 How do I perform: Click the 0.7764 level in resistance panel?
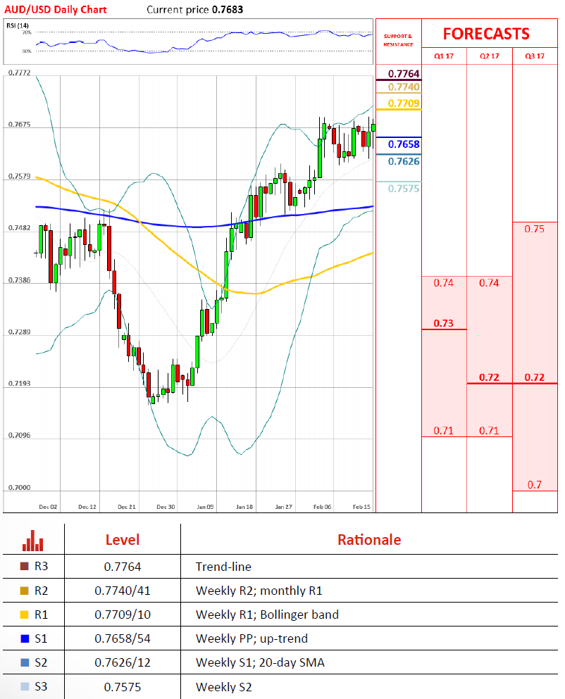point(404,73)
